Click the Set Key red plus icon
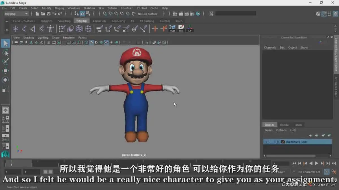This screenshot has height=190, width=339. 155,29
